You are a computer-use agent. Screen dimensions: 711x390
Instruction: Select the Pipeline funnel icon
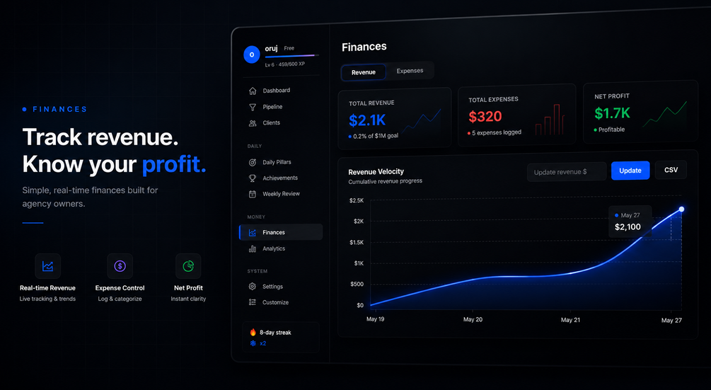tap(253, 108)
